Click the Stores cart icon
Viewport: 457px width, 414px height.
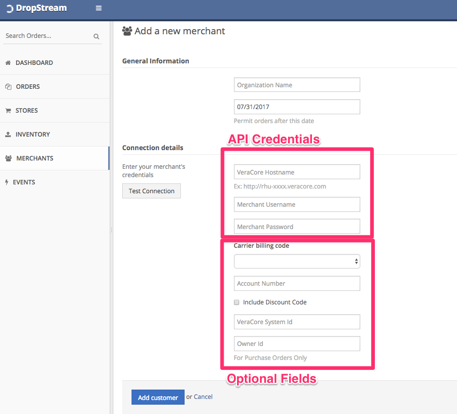pos(8,111)
